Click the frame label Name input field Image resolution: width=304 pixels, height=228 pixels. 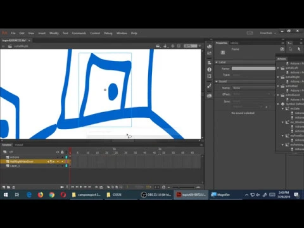[253, 68]
